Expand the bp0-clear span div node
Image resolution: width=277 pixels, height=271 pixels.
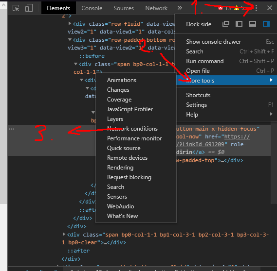pyautogui.click(x=64, y=234)
